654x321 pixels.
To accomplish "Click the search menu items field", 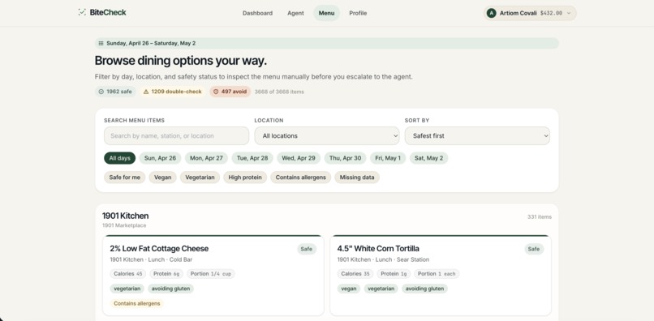I will pyautogui.click(x=176, y=136).
